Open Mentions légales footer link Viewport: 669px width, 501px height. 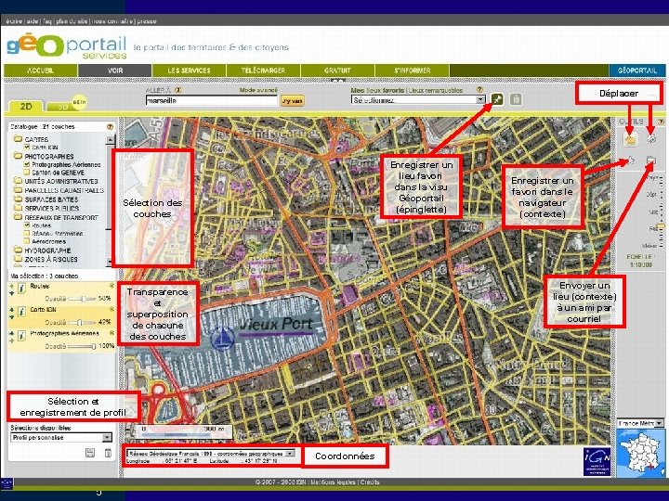coord(333,482)
